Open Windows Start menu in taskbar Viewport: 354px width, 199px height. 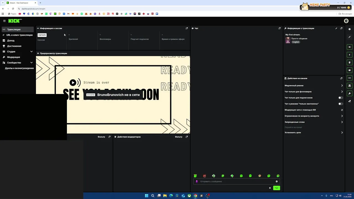click(x=147, y=196)
